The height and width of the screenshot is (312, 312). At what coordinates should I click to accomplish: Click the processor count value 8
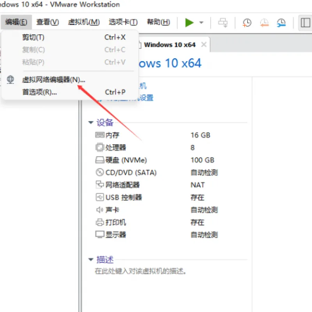click(x=192, y=147)
